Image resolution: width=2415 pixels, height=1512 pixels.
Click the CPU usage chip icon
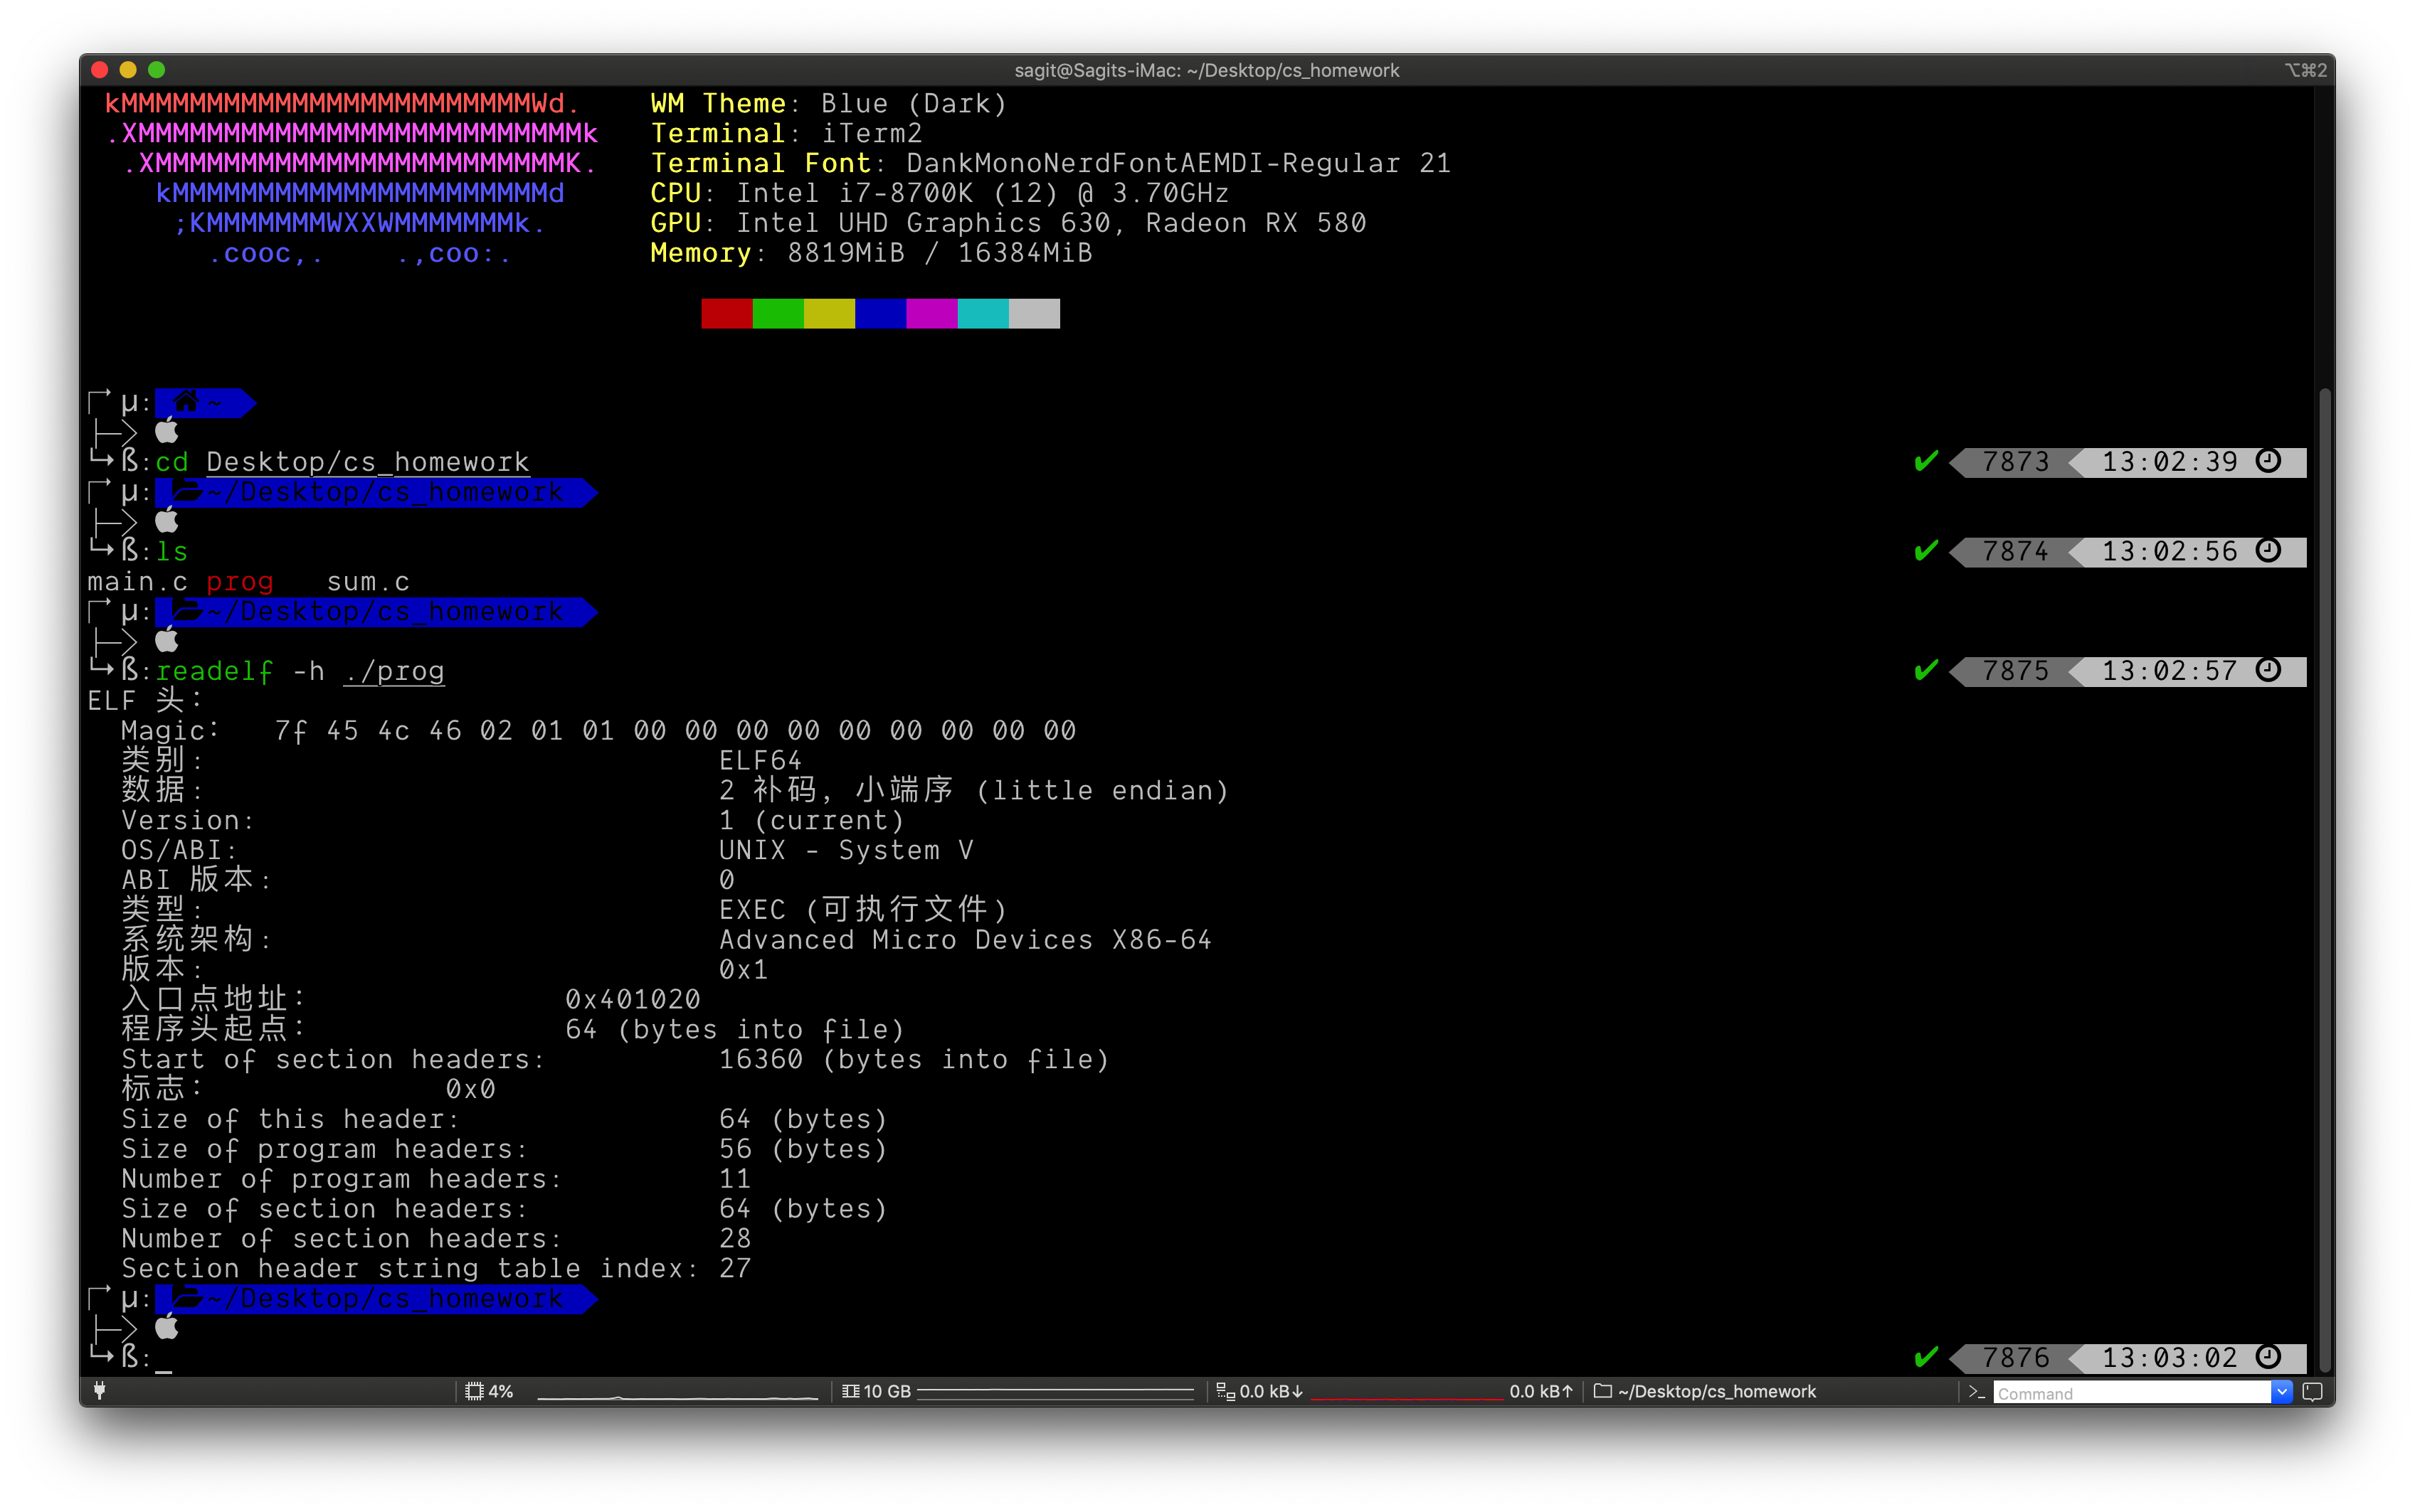[474, 1391]
